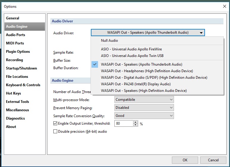Pick WASAPI Out Speakers Apollo Thunderbolt Audio
The image size is (230, 167).
point(157,64)
